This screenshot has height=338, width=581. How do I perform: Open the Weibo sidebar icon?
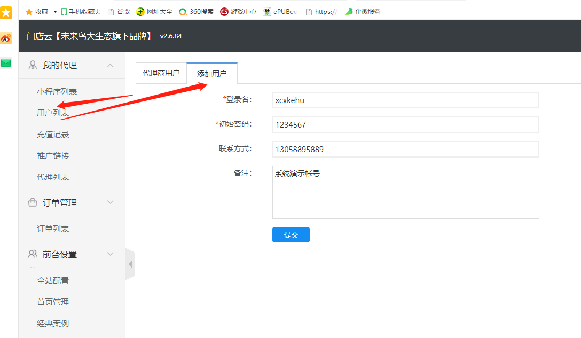click(x=6, y=38)
